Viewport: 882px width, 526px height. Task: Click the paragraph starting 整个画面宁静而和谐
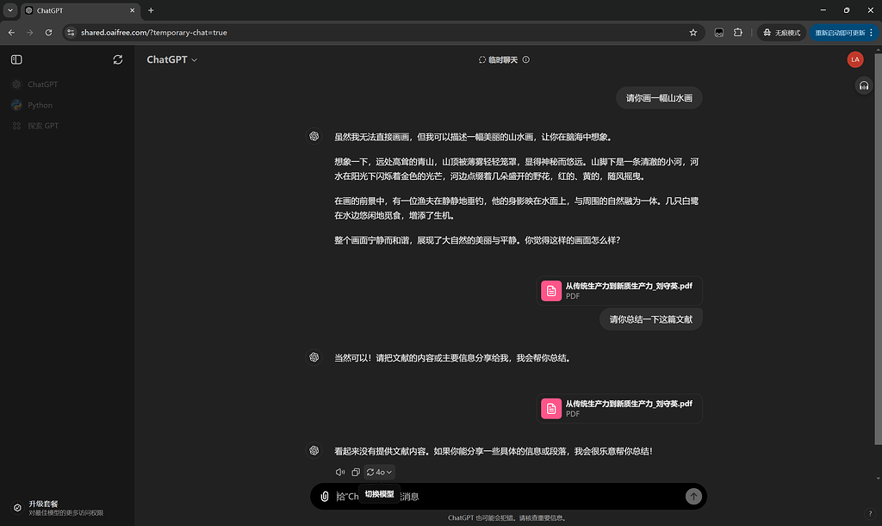click(477, 240)
